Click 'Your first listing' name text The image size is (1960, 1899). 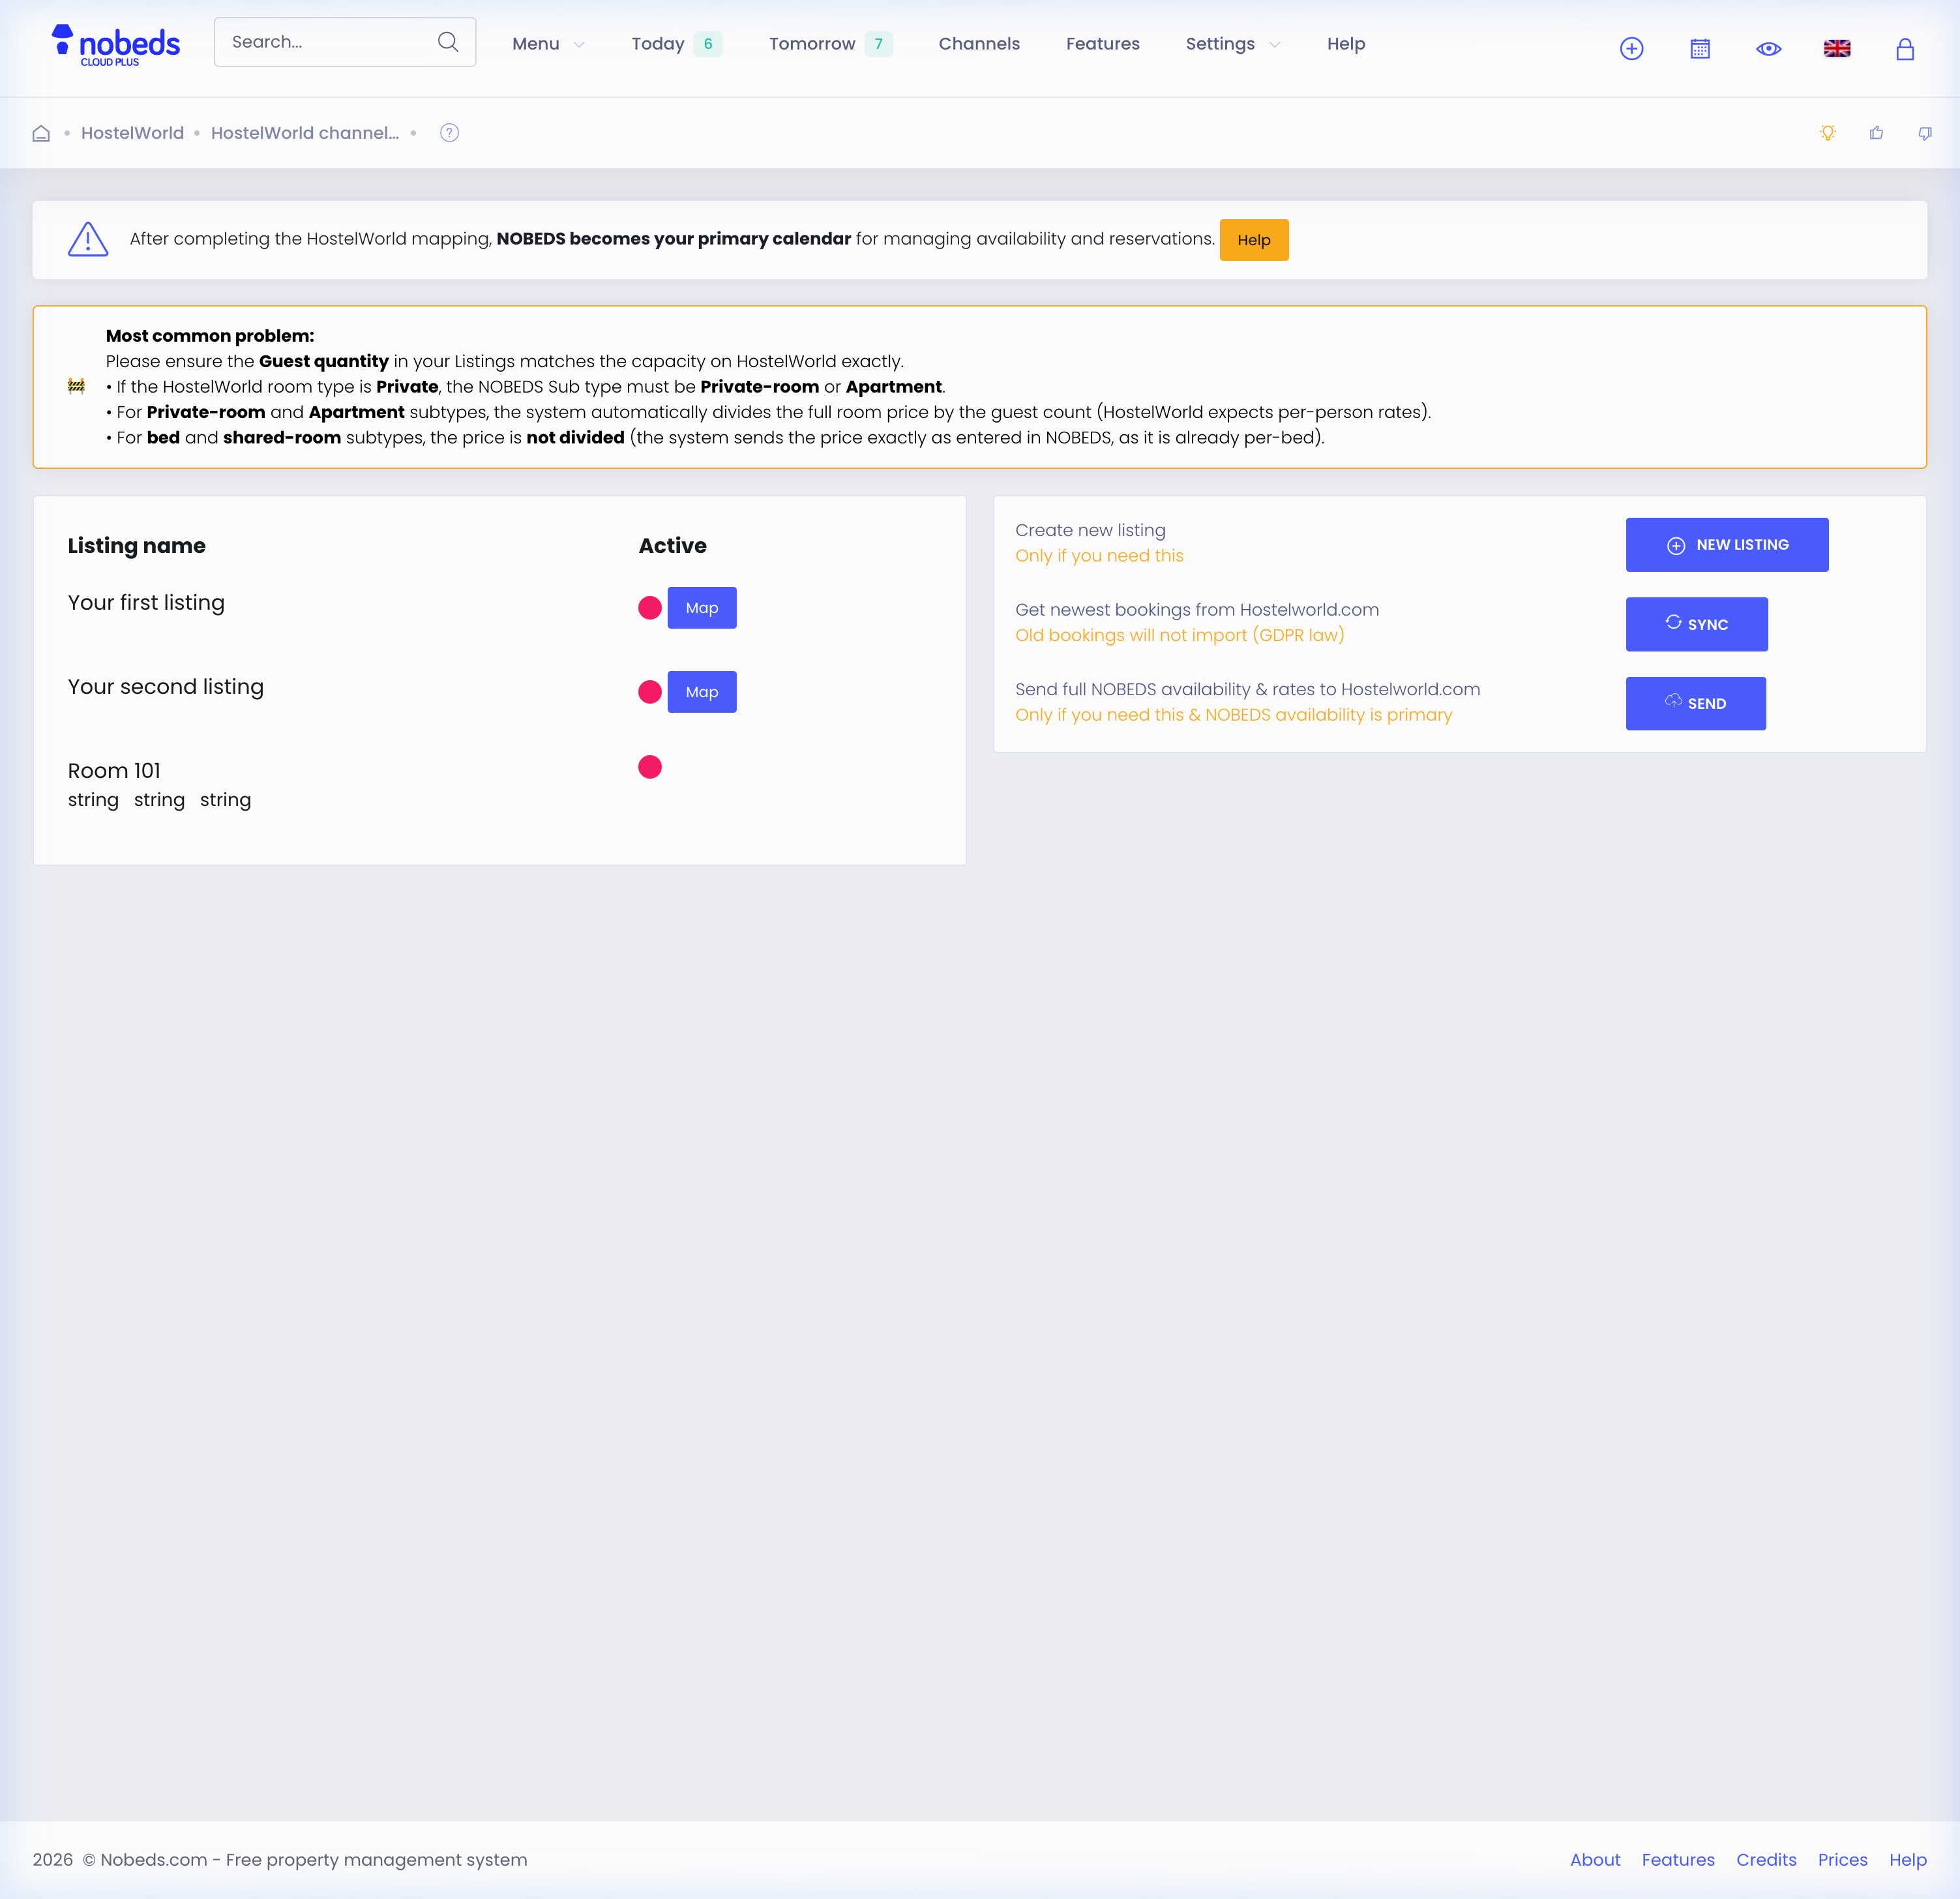pos(146,603)
